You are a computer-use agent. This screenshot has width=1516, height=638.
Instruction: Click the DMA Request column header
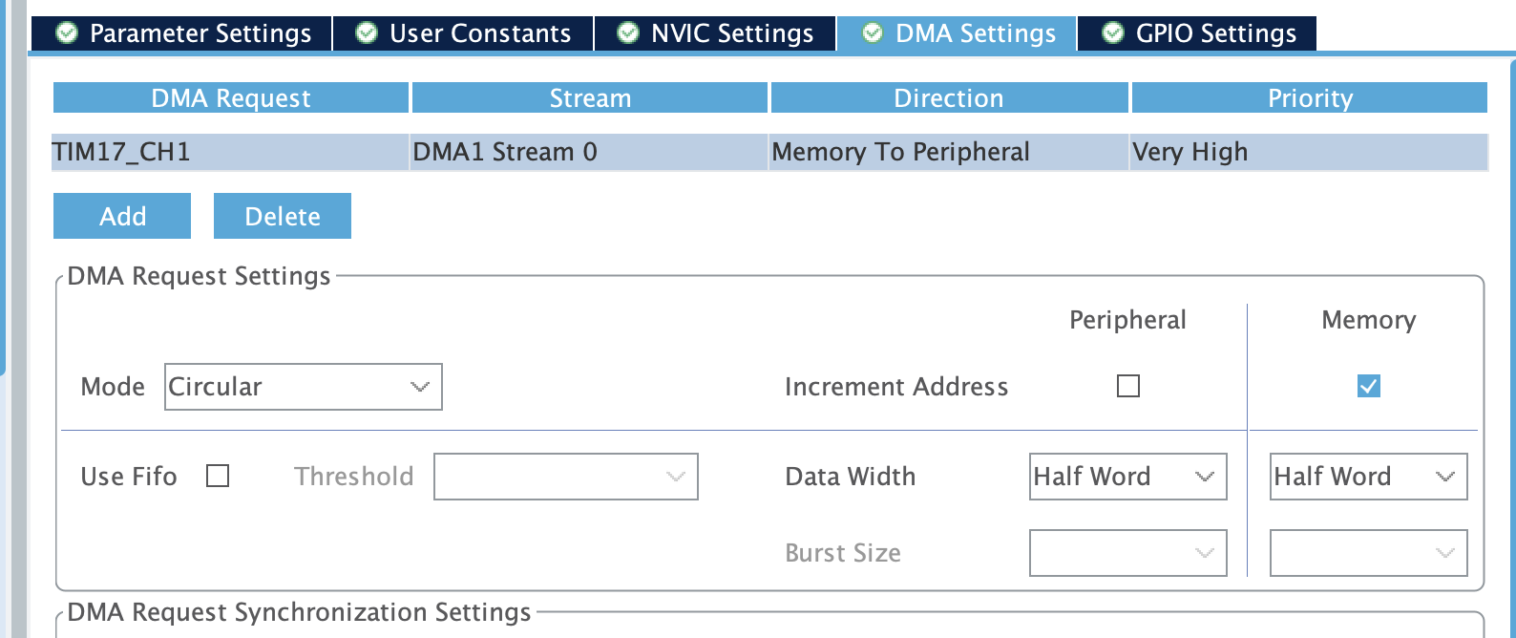pyautogui.click(x=231, y=98)
